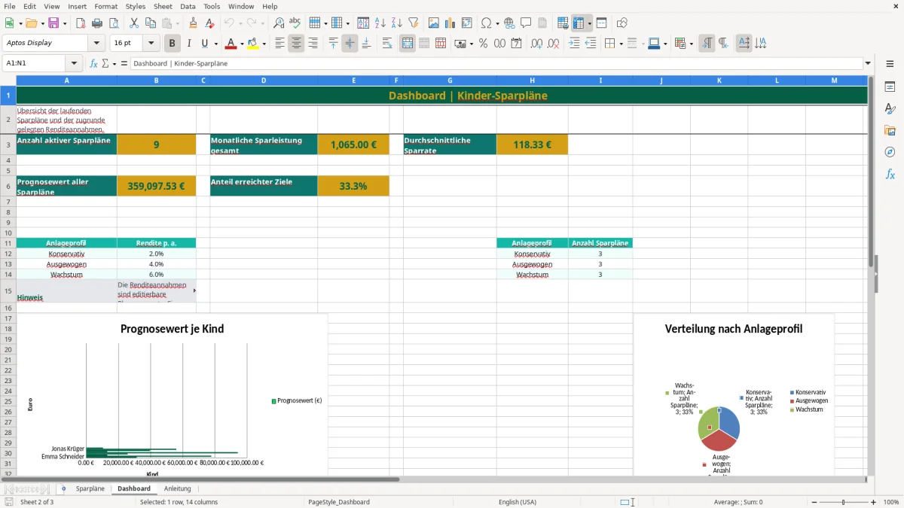904x508 pixels.
Task: Click the zoom out minus button
Action: coord(814,502)
